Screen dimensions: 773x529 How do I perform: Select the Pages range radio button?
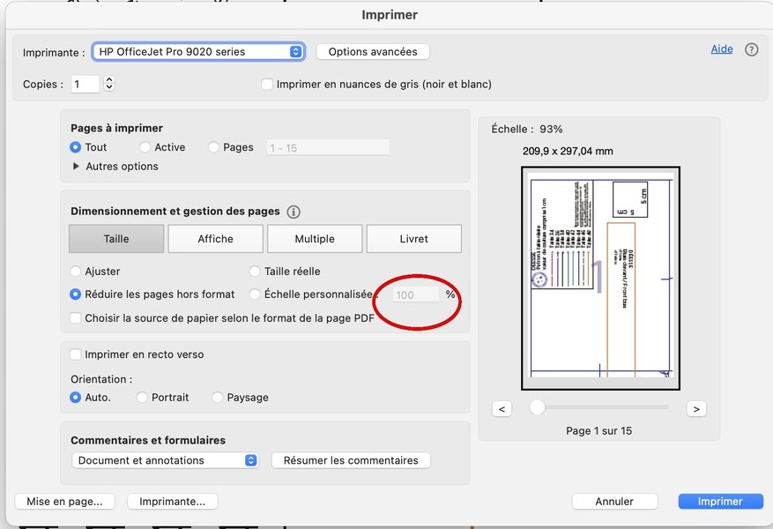[x=213, y=147]
